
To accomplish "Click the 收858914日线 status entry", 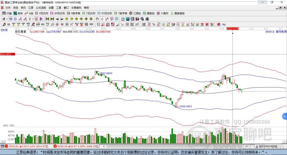I will [x=267, y=146].
